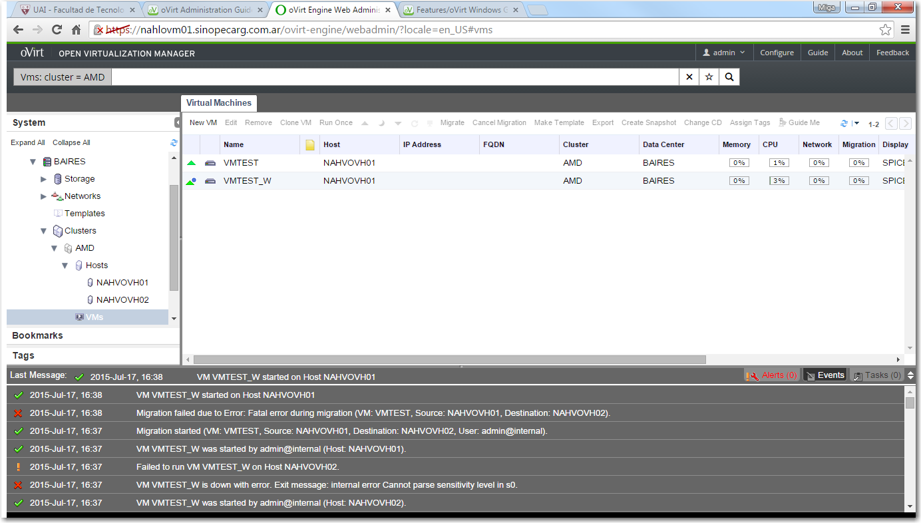The height and width of the screenshot is (523, 921).
Task: Switch to the Events tab
Action: [825, 375]
